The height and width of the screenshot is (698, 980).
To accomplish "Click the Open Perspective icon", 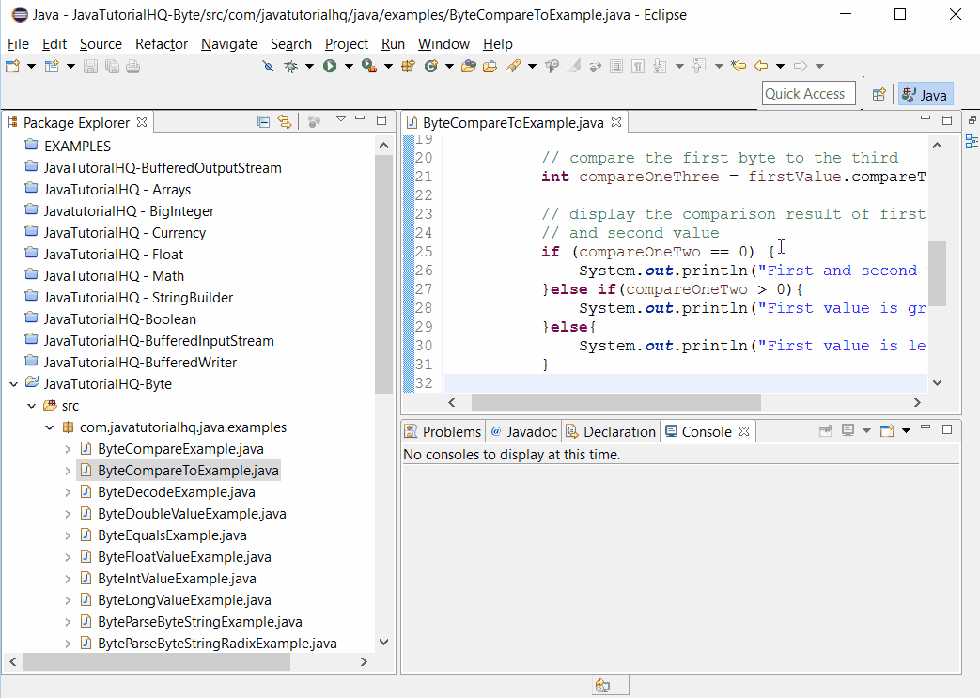I will [x=879, y=94].
